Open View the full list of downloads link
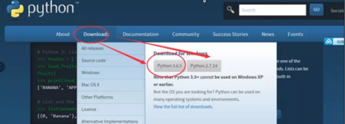The image size is (345, 124). pyautogui.click(x=183, y=107)
